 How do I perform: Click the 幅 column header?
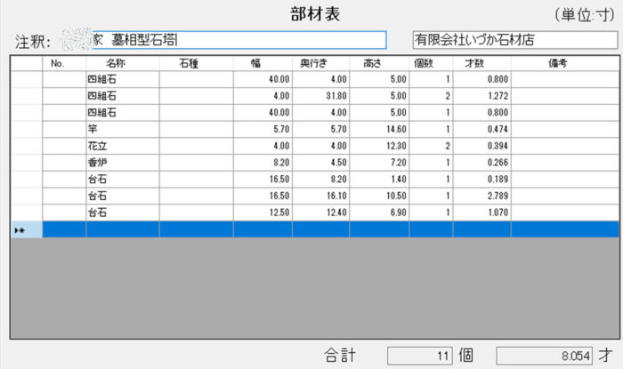coord(263,63)
